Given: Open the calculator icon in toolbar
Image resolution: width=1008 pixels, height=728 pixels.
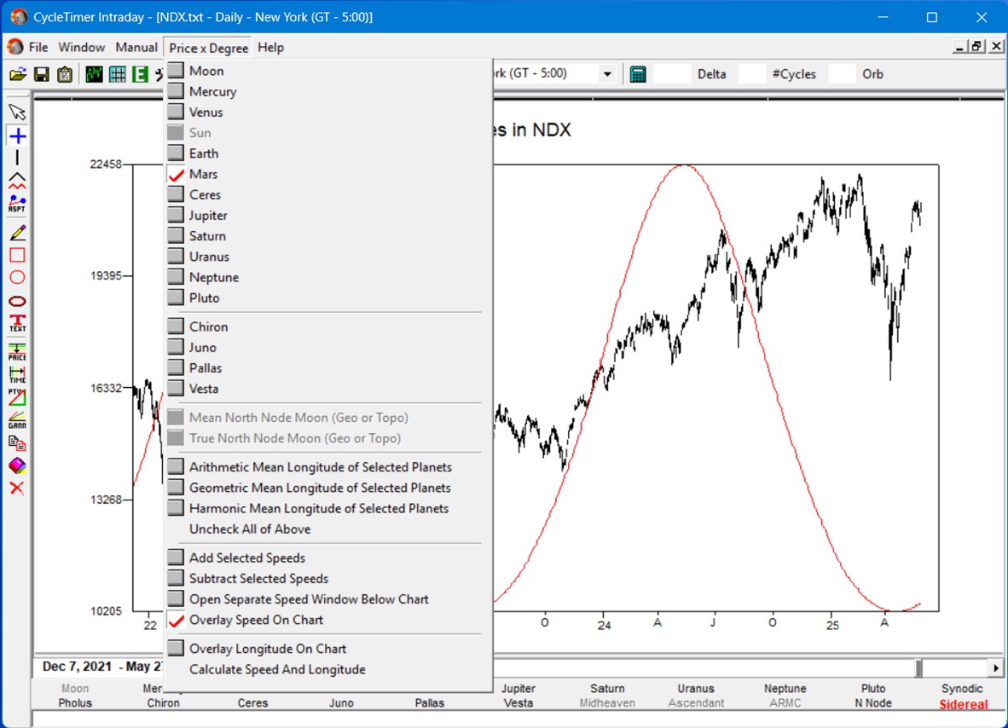Looking at the screenshot, I should coord(637,74).
